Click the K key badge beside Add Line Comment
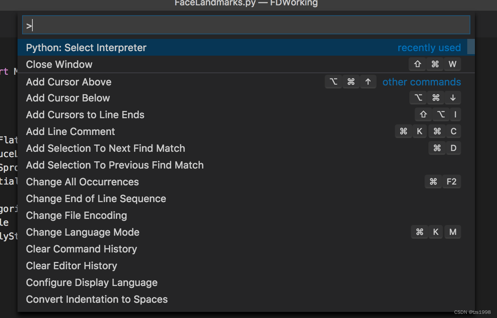The image size is (497, 318). click(419, 131)
